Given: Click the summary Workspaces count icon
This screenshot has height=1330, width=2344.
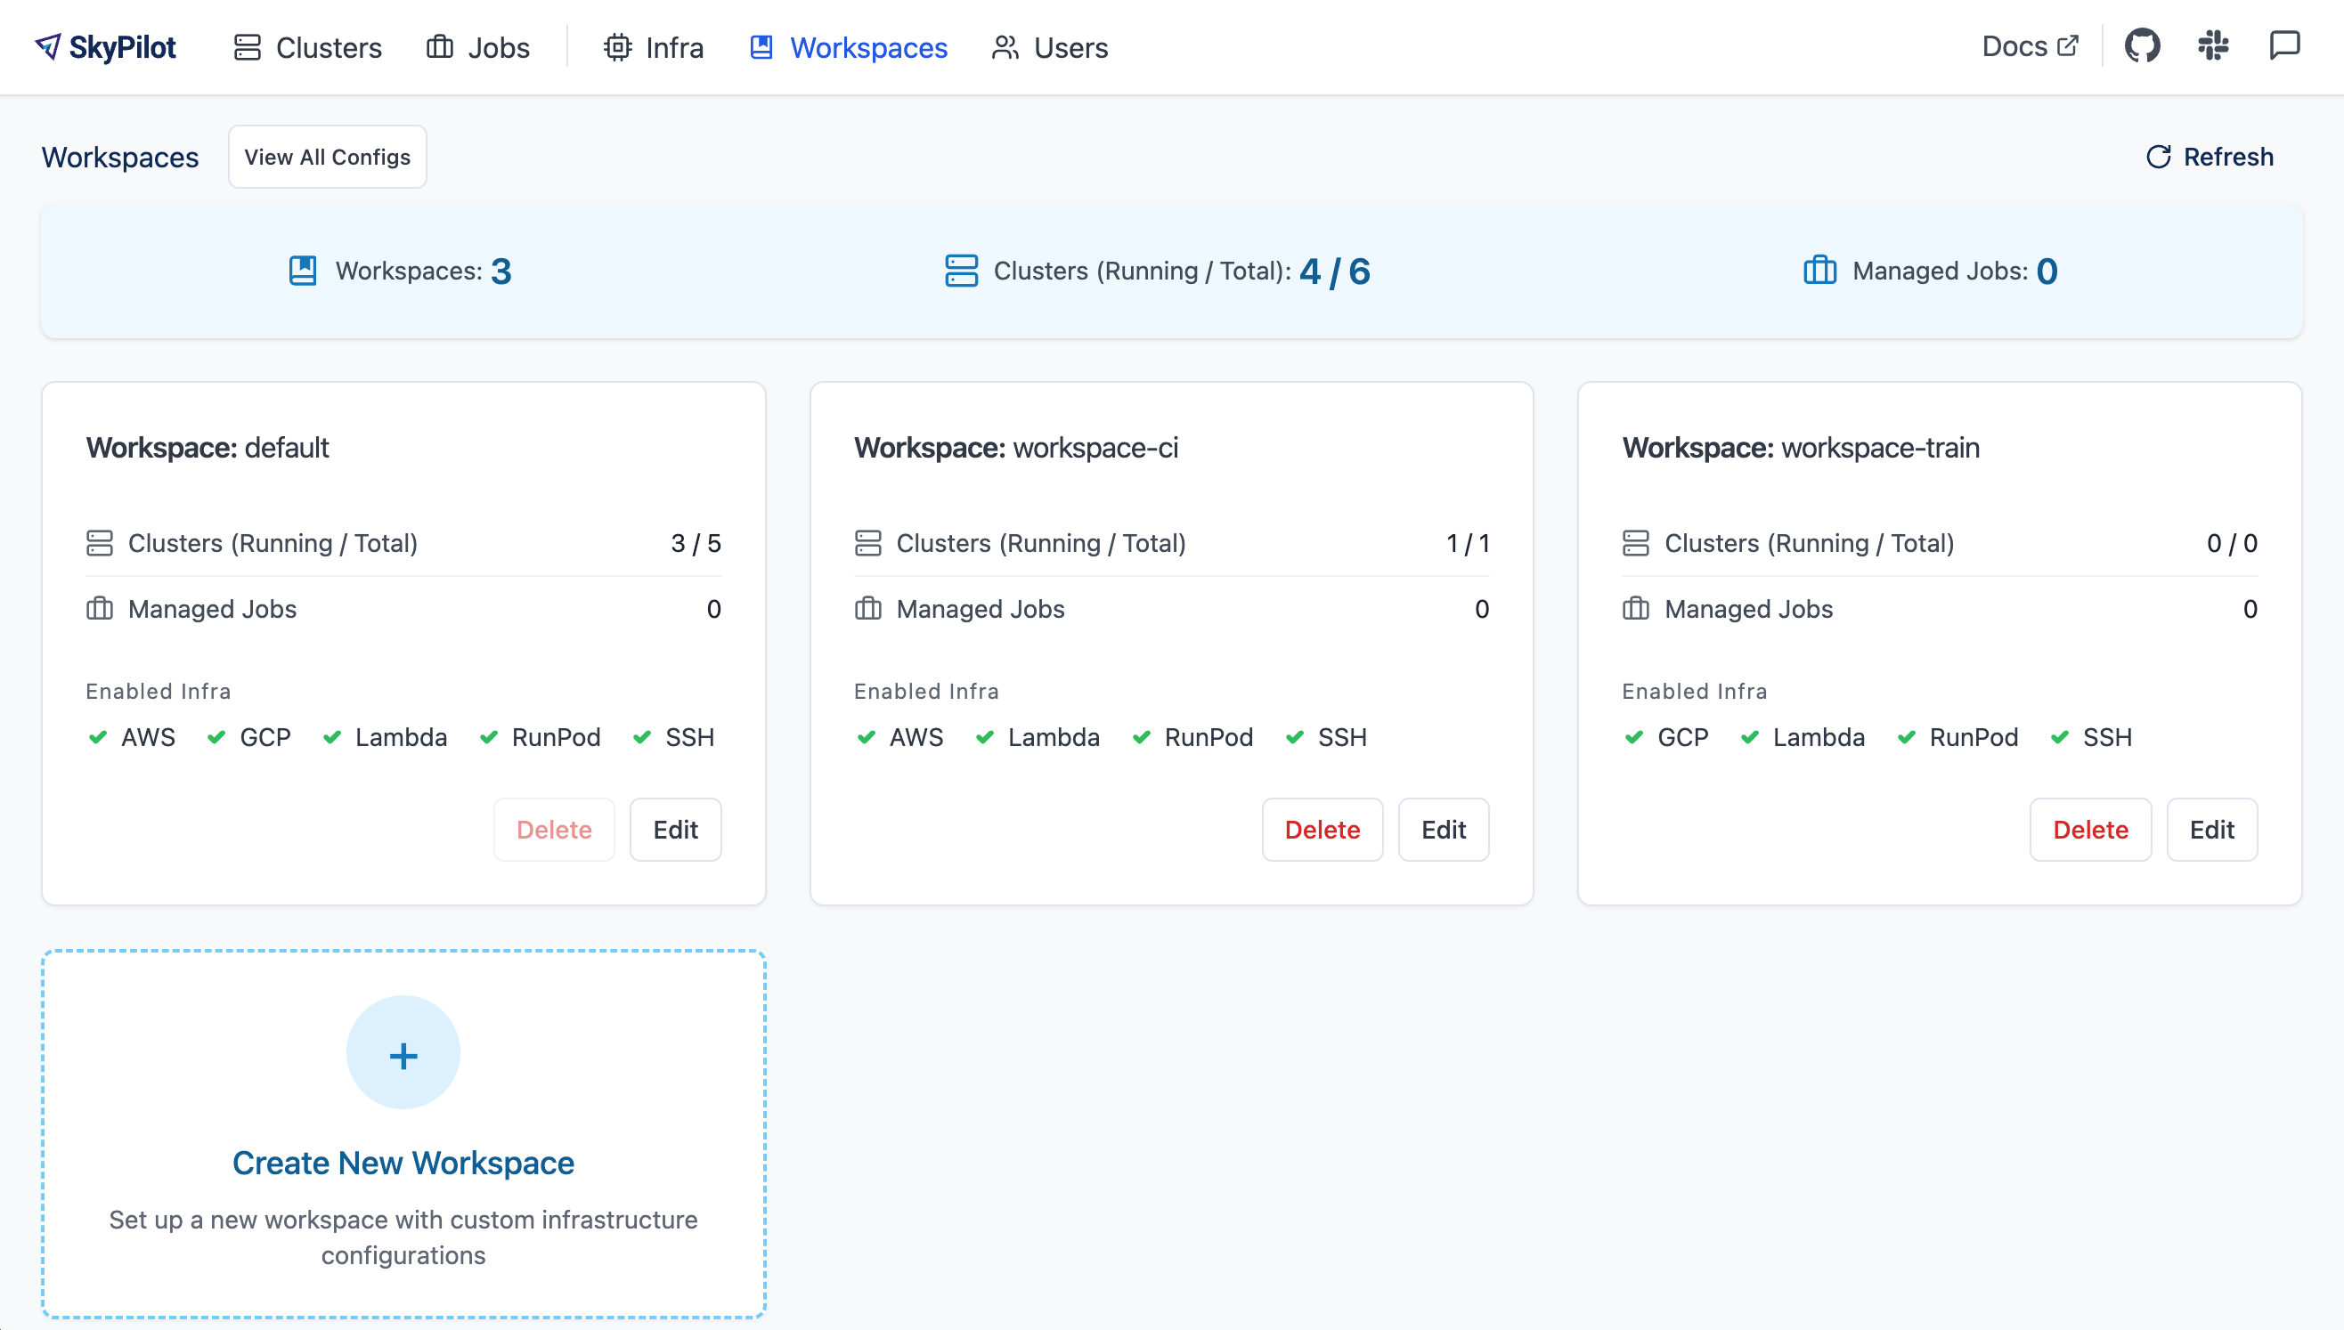Looking at the screenshot, I should [304, 272].
